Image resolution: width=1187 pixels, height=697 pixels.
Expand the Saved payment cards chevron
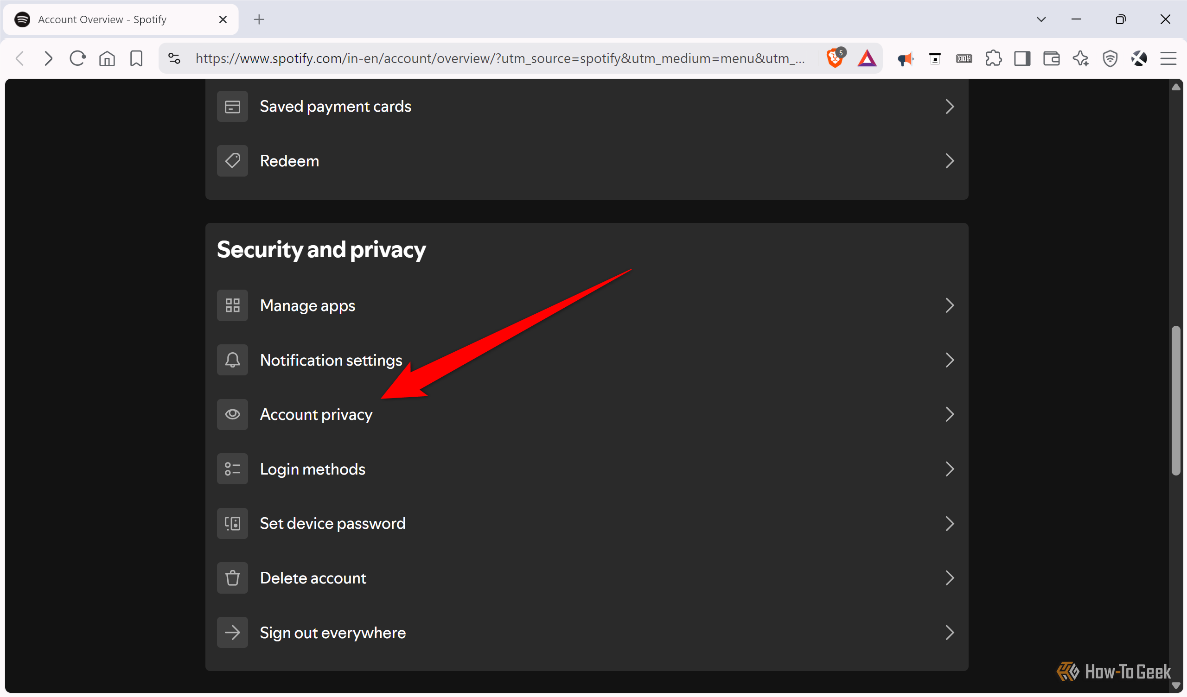[950, 107]
